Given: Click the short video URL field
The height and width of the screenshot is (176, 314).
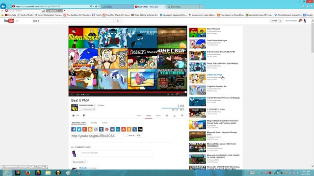Looking at the screenshot, I should click(97, 136).
